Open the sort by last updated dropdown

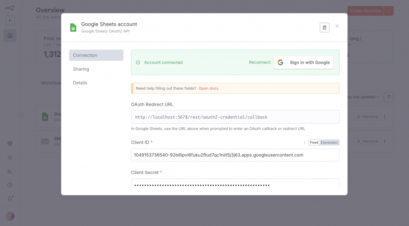point(364,97)
